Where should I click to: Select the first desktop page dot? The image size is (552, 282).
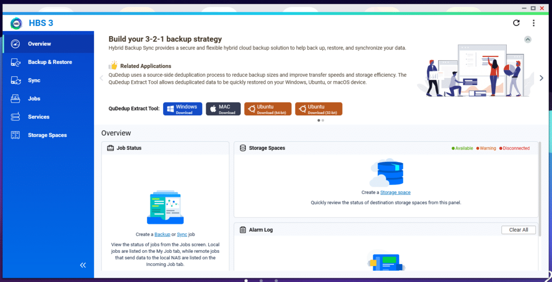click(246, 281)
